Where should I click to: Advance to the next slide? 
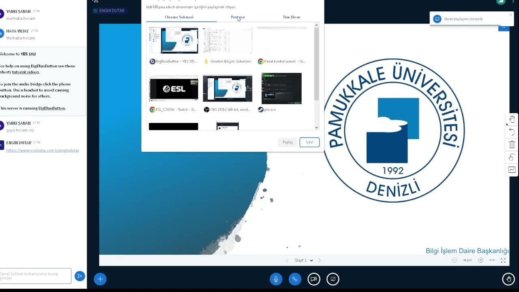coord(319,260)
